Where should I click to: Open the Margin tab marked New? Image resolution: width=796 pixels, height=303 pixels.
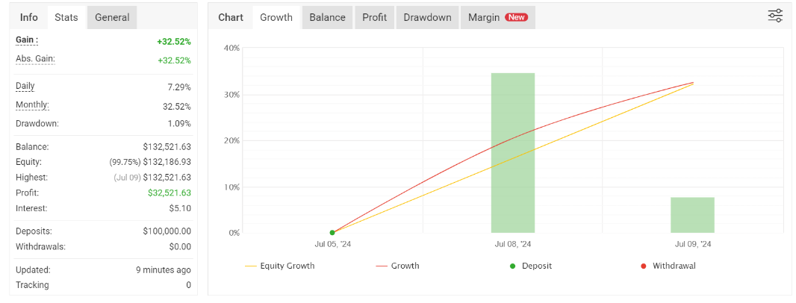tap(497, 17)
